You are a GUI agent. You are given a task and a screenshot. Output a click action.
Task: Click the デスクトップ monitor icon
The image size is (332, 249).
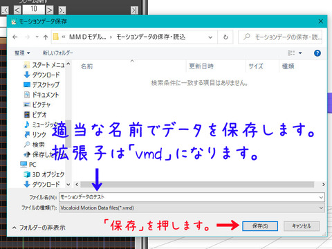[27, 85]
